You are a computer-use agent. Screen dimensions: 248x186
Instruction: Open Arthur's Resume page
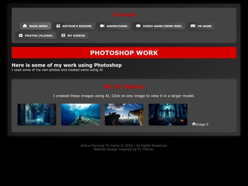pyautogui.click(x=74, y=26)
